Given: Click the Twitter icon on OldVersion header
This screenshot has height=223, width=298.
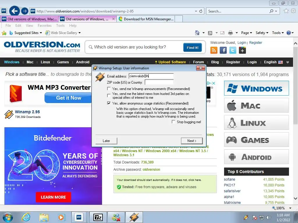Looking at the screenshot, I should click(233, 50).
